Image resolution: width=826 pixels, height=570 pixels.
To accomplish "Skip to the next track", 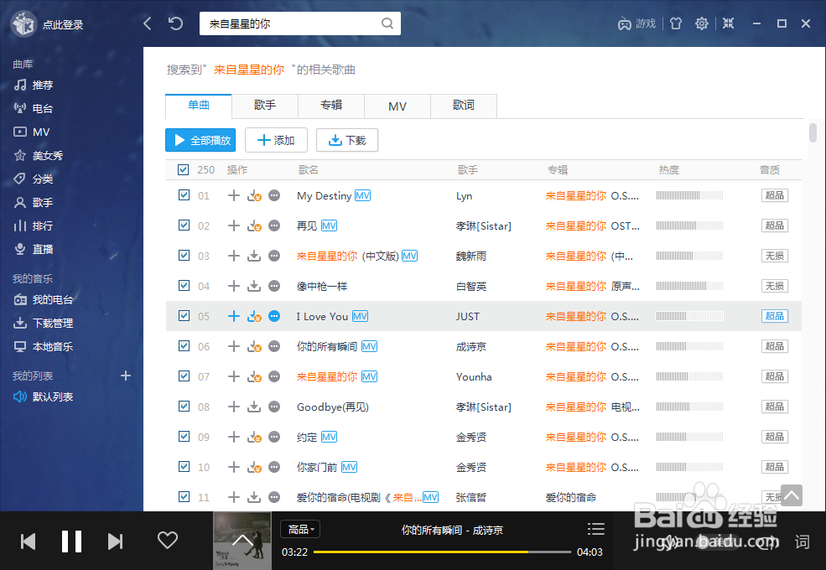I will pyautogui.click(x=116, y=541).
